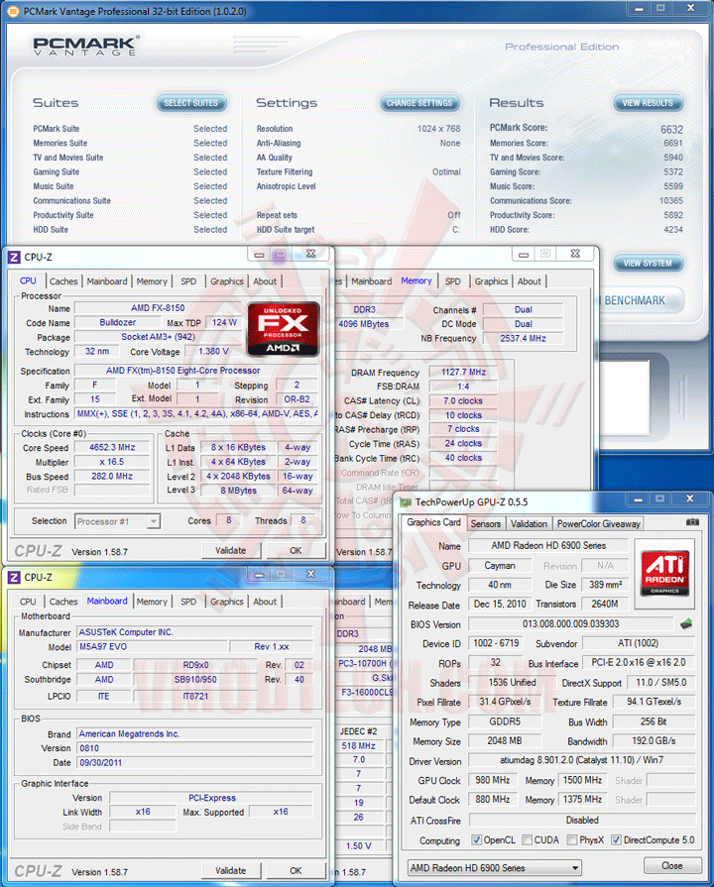This screenshot has height=887, width=714.
Task: Toggle the OpenCL checkbox in GPU-Z
Action: [x=477, y=840]
